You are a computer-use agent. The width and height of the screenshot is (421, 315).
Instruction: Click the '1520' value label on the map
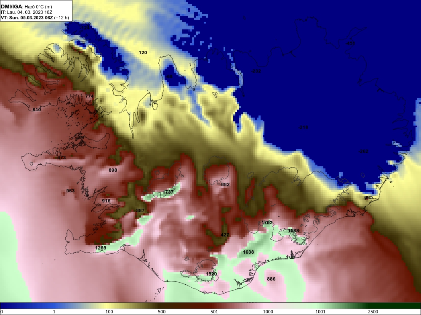point(211,274)
